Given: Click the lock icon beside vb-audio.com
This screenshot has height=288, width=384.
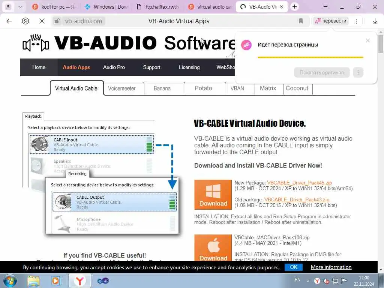Looking at the screenshot, I should point(57,21).
